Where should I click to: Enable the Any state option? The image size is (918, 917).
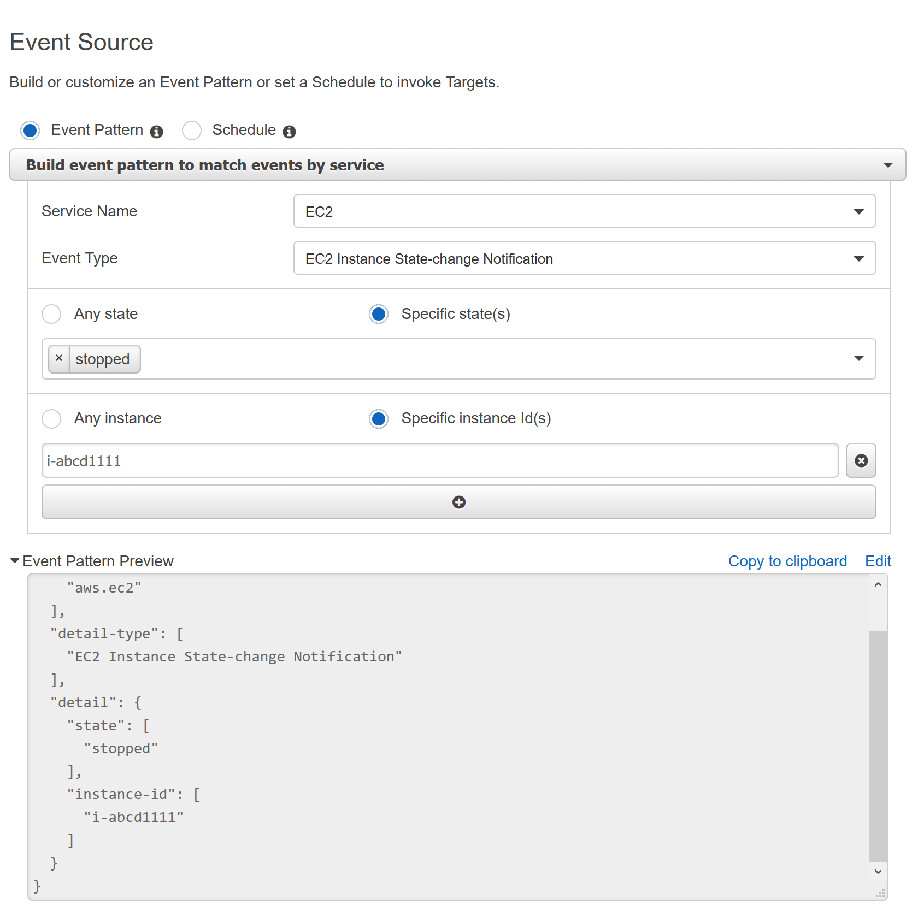tap(51, 314)
